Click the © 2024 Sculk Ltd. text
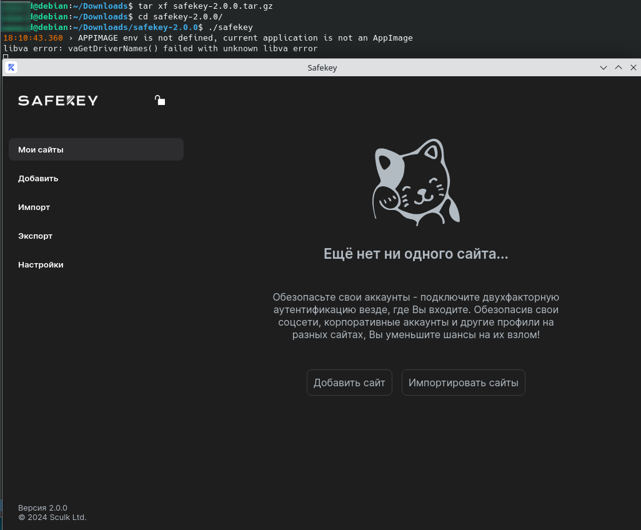The height and width of the screenshot is (530, 641). (52, 517)
